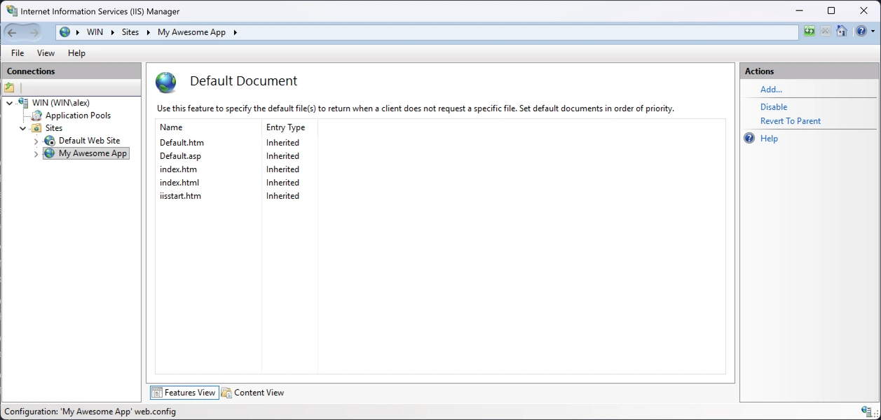881x420 pixels.
Task: Switch to the Content View tab
Action: [x=253, y=393]
